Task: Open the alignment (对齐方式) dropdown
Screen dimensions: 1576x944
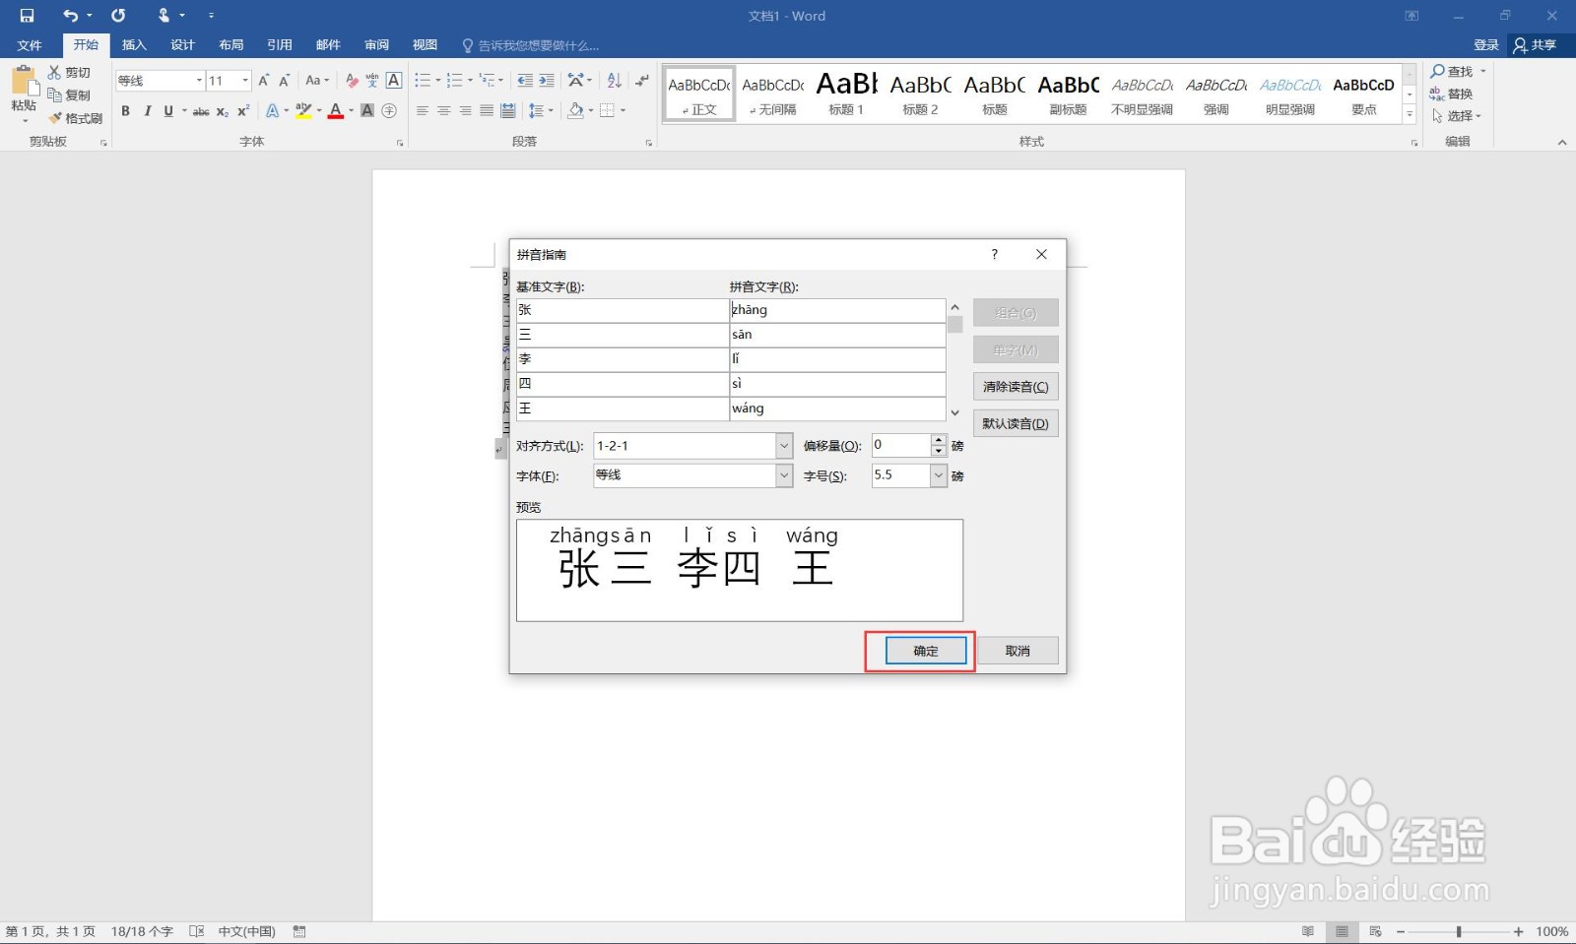Action: tap(784, 446)
